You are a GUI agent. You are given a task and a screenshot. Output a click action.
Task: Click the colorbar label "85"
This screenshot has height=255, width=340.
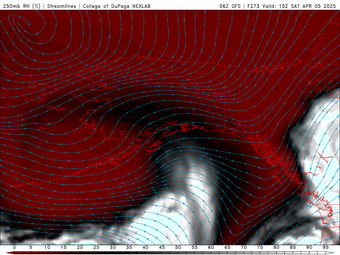point(293,247)
